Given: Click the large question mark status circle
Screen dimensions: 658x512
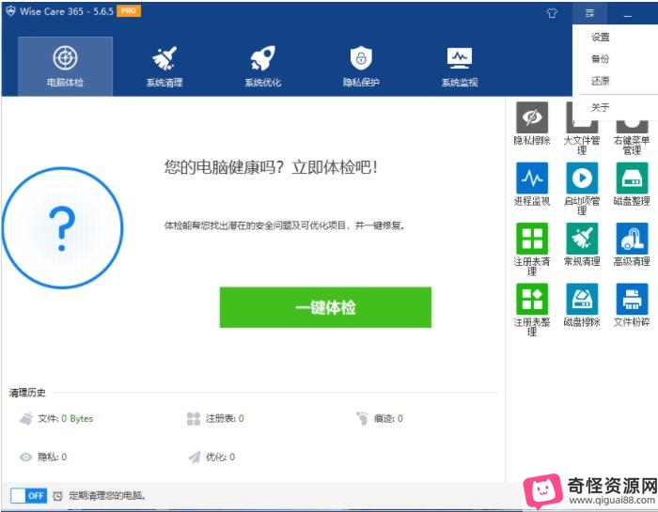Looking at the screenshot, I should click(62, 227).
